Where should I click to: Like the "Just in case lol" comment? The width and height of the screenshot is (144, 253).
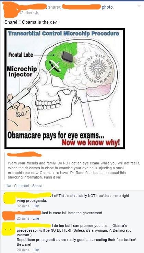pos(36,218)
